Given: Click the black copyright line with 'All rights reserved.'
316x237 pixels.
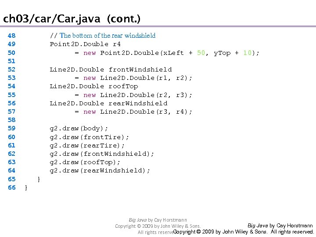Looking at the screenshot, I should pos(243,232).
